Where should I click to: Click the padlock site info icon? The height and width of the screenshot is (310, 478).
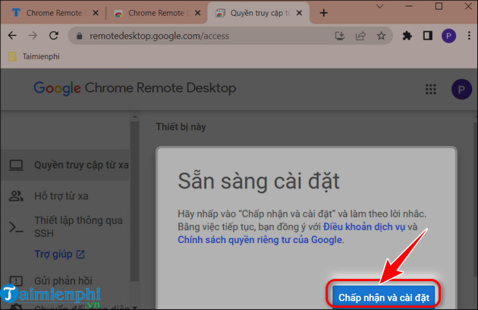point(79,36)
